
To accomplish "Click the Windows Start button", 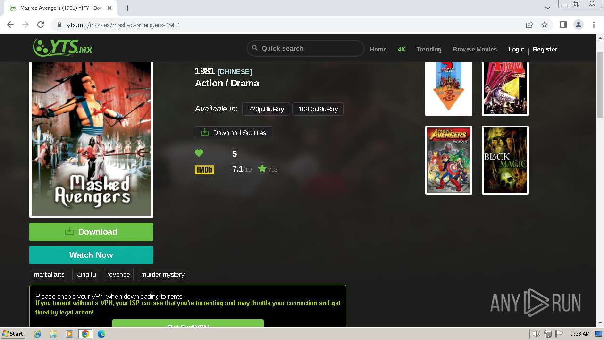I will (x=13, y=334).
